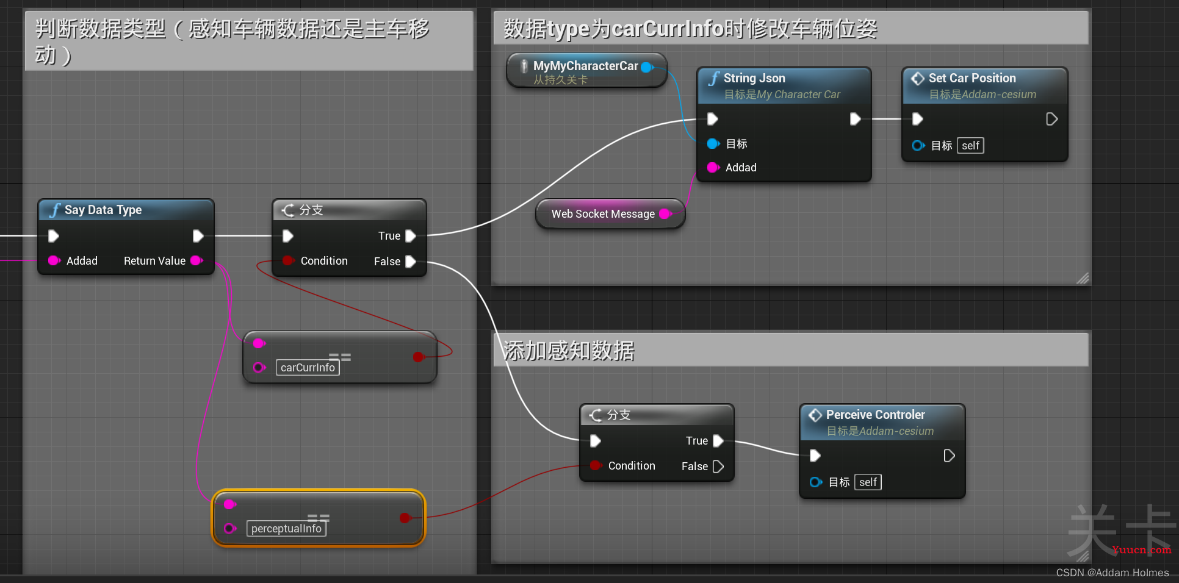Select the boolean output pin of perceptualInfo equals node
Image resolution: width=1179 pixels, height=583 pixels.
(405, 518)
